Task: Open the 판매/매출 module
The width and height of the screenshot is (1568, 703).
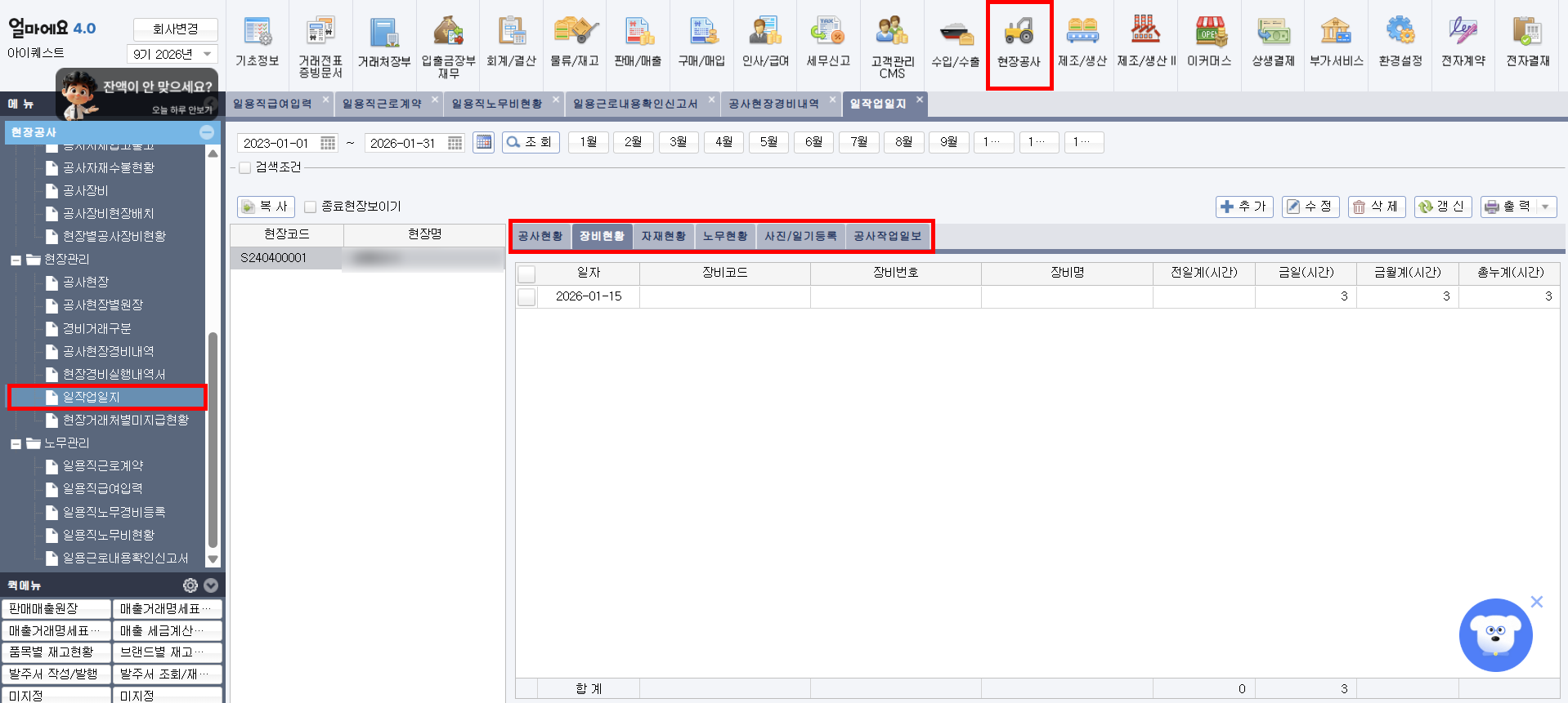Action: (x=638, y=43)
